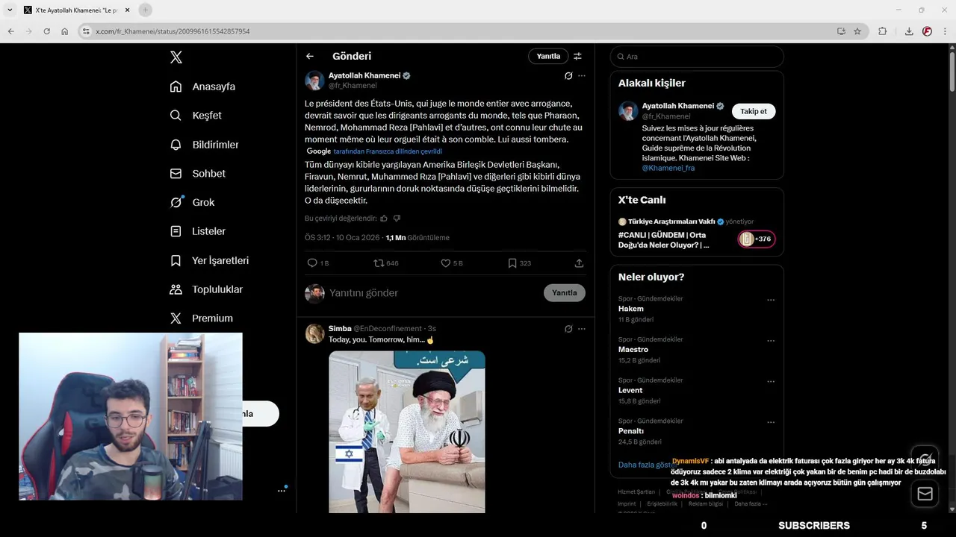956x537 pixels.
Task: Click the X logo in the sidebar
Action: tap(176, 57)
